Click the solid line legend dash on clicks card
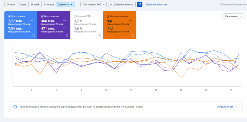 tap(32, 20)
